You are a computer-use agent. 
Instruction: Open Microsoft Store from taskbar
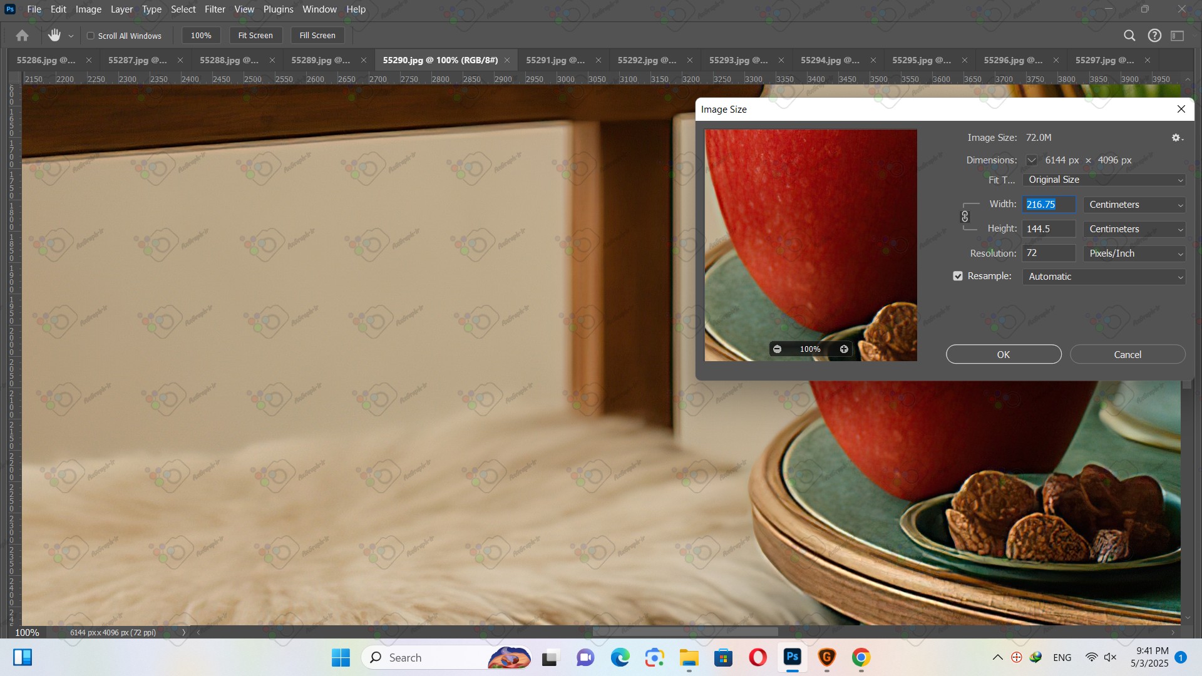[723, 658]
